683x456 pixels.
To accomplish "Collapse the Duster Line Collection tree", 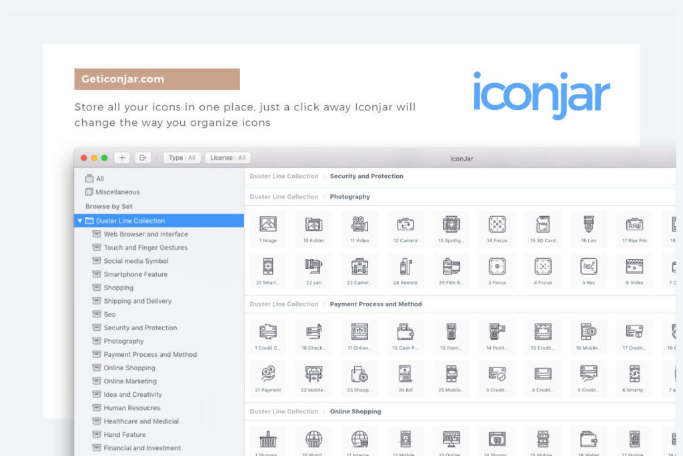I will click(80, 220).
